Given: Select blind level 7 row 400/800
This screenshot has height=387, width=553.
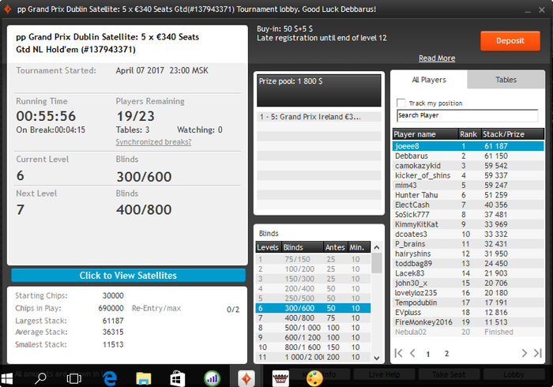Looking at the screenshot, I should coord(313,318).
